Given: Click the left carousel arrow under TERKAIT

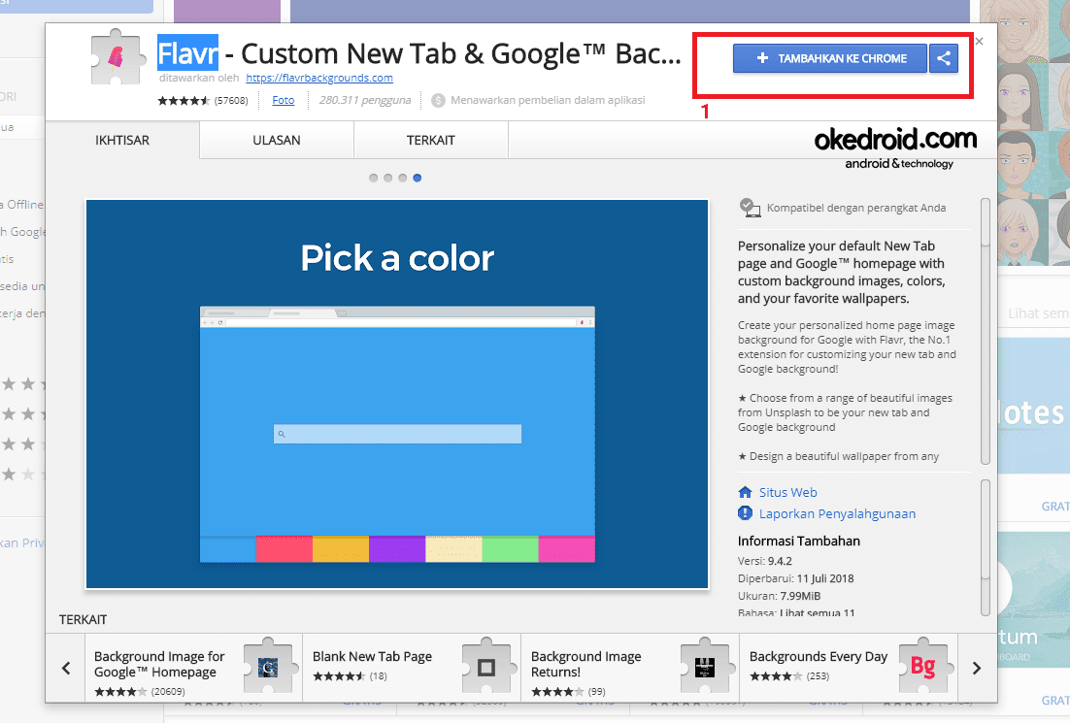Looking at the screenshot, I should (66, 668).
